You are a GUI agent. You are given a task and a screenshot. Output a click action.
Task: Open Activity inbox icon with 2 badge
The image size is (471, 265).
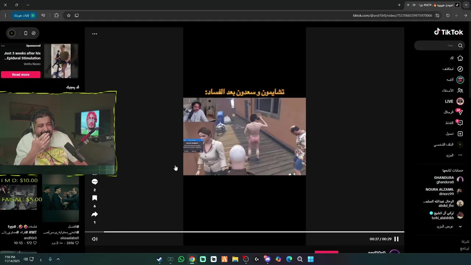click(x=460, y=123)
